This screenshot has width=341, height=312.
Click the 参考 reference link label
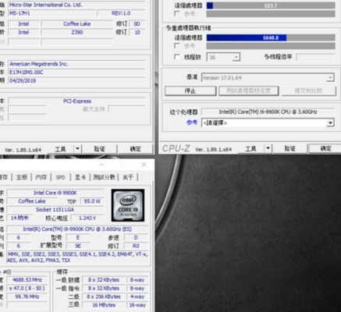[x=192, y=122]
